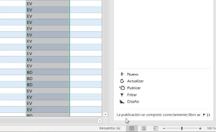The width and height of the screenshot is (216, 132).
Task: Select the first BD cell in the column
Action: [x=48, y=72]
